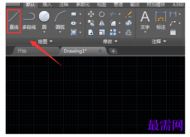Open the Array tool dropdown arrow

click(119, 32)
